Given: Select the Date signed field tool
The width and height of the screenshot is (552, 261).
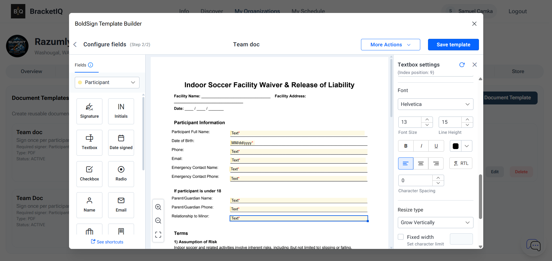Looking at the screenshot, I should 121,143.
